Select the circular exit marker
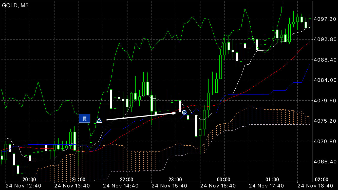 (x=184, y=112)
